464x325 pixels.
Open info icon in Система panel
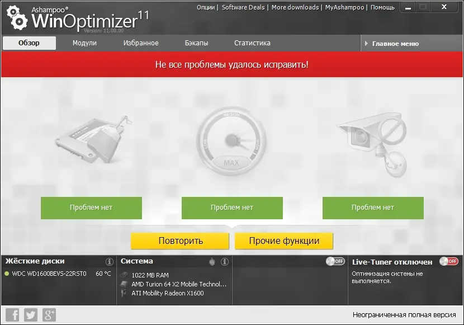pos(225,262)
